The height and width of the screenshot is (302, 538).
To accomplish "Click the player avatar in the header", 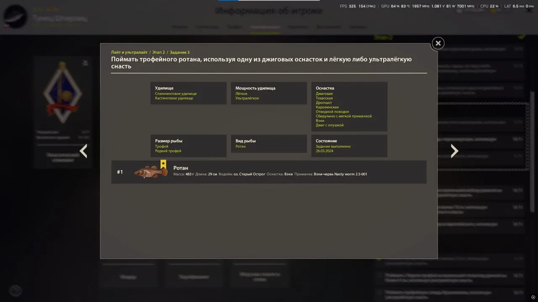I will click(15, 17).
